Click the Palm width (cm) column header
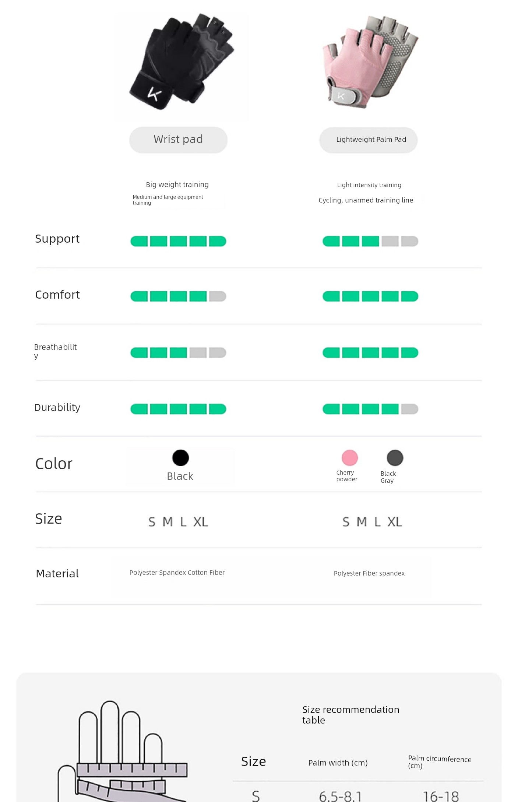 point(338,763)
